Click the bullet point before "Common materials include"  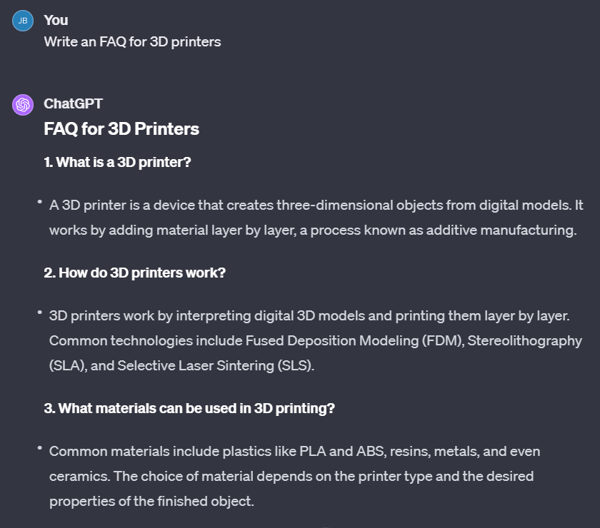(40, 450)
